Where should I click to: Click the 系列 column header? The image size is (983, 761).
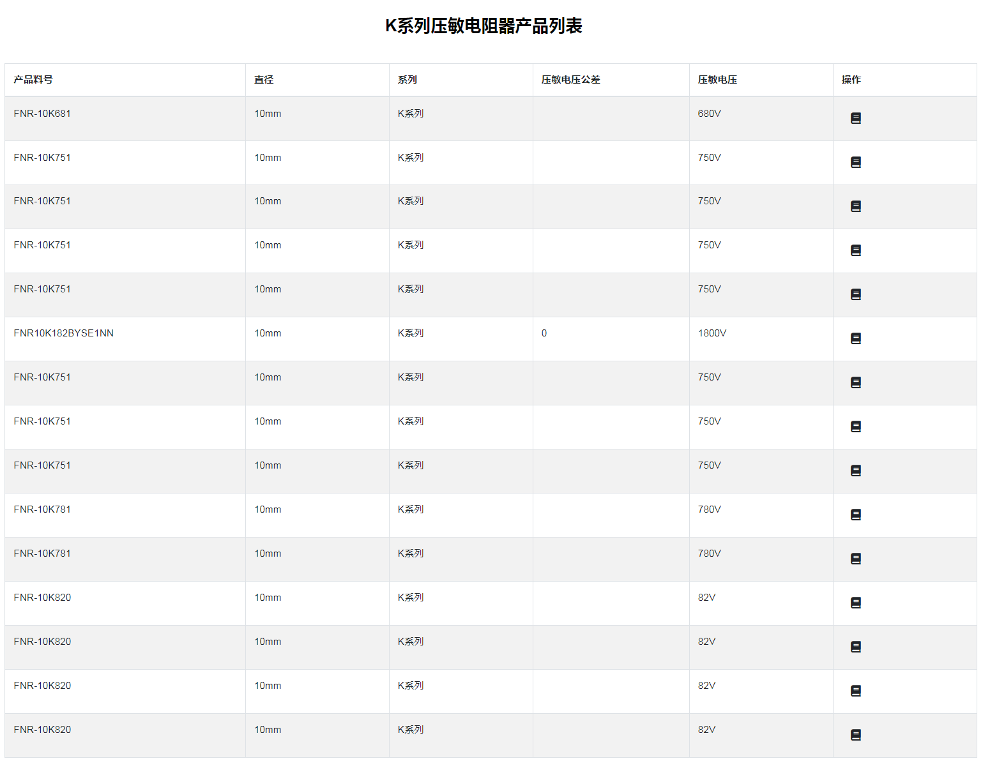point(407,80)
